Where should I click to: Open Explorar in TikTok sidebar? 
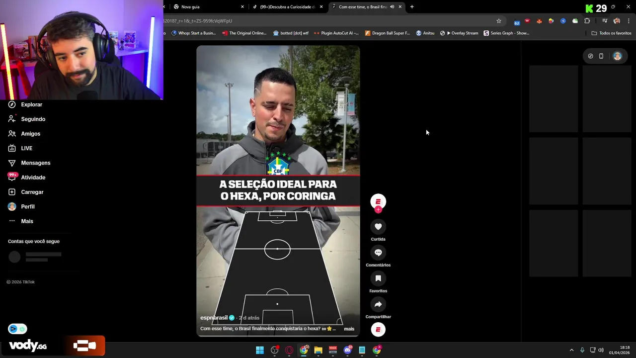25,104
